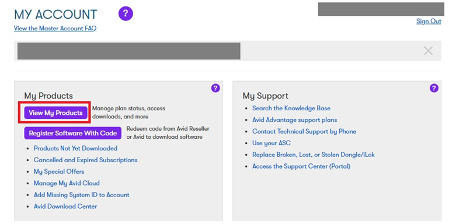
Task: Click the My Support panel heading
Action: coord(266,96)
